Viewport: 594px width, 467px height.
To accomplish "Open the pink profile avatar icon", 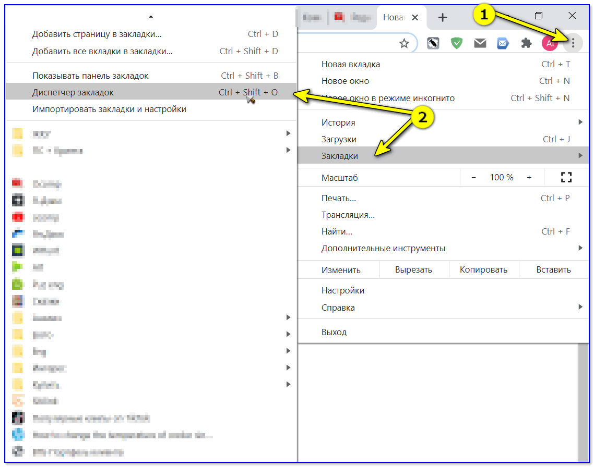I will click(549, 43).
